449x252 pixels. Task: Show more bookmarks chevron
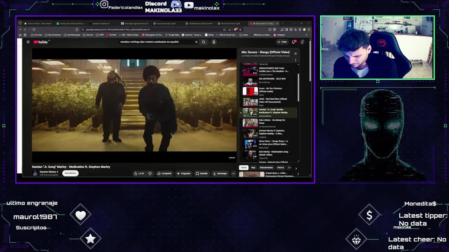coord(306,35)
